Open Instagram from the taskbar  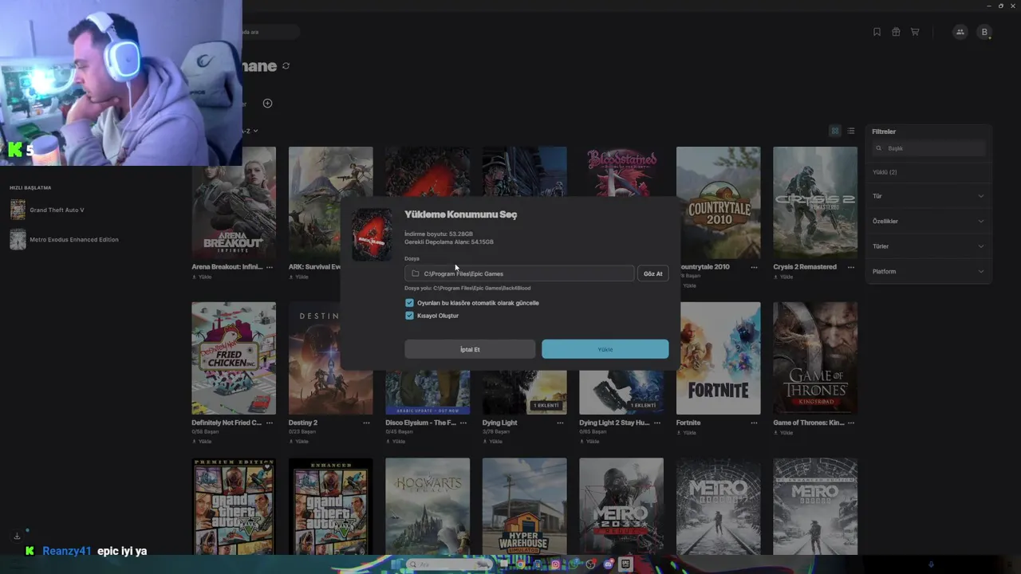tap(555, 564)
